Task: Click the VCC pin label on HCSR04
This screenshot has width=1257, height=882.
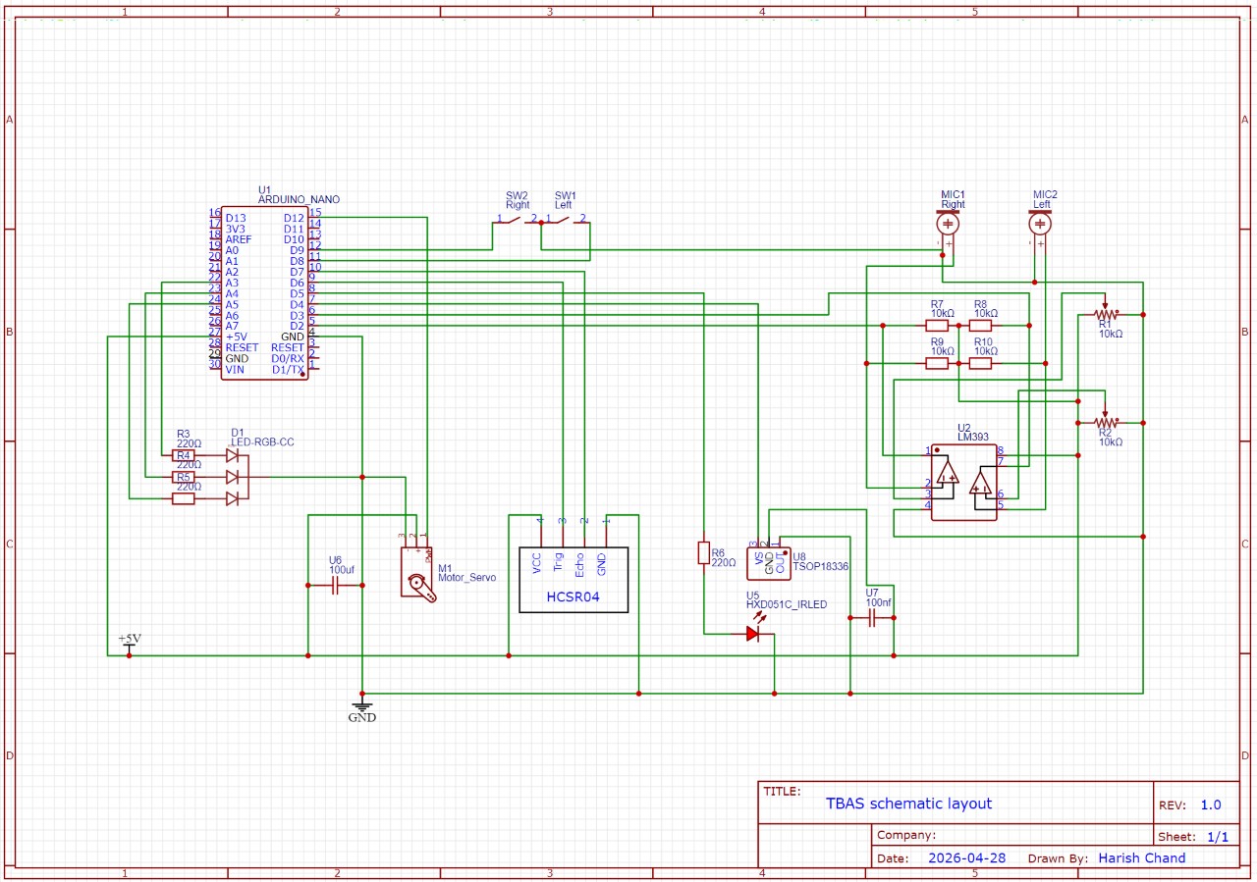Action: (x=537, y=563)
